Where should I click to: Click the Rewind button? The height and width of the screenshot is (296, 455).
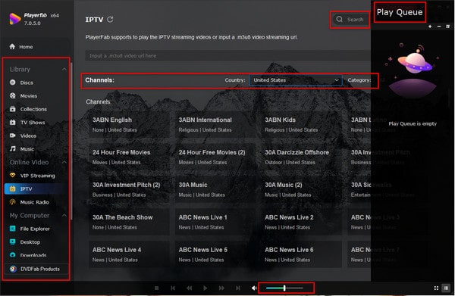pyautogui.click(x=189, y=288)
